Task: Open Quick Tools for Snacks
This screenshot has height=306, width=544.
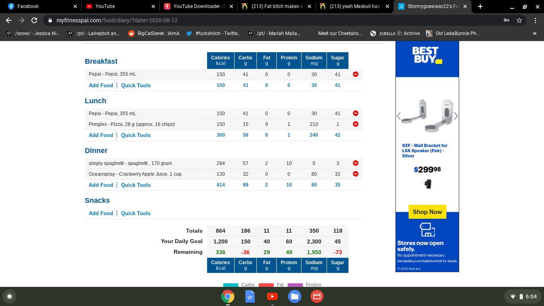Action: click(136, 213)
